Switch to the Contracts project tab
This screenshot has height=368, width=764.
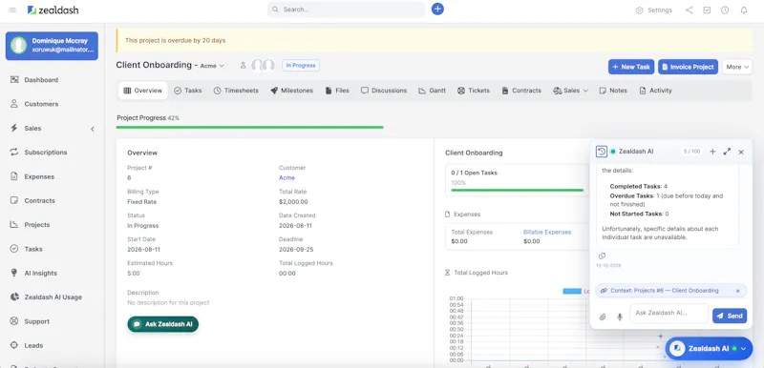tap(520, 91)
